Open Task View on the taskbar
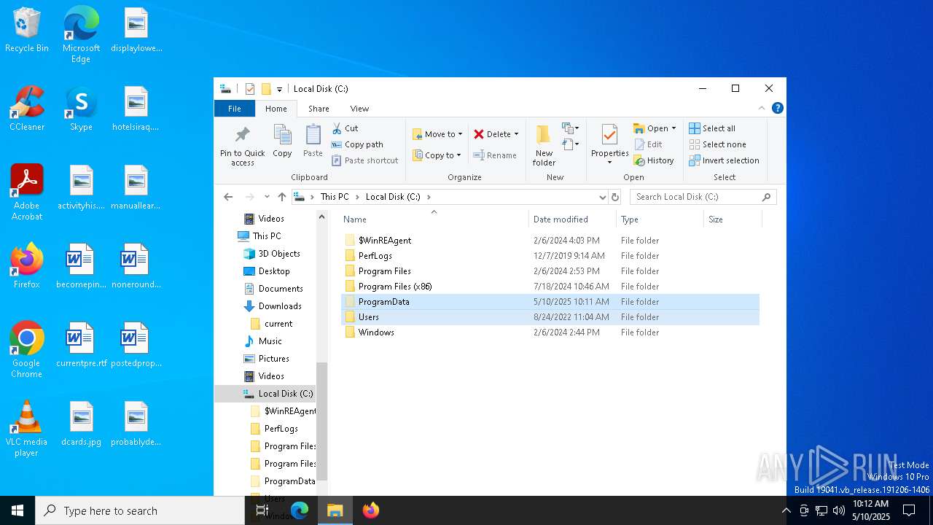 coord(262,510)
